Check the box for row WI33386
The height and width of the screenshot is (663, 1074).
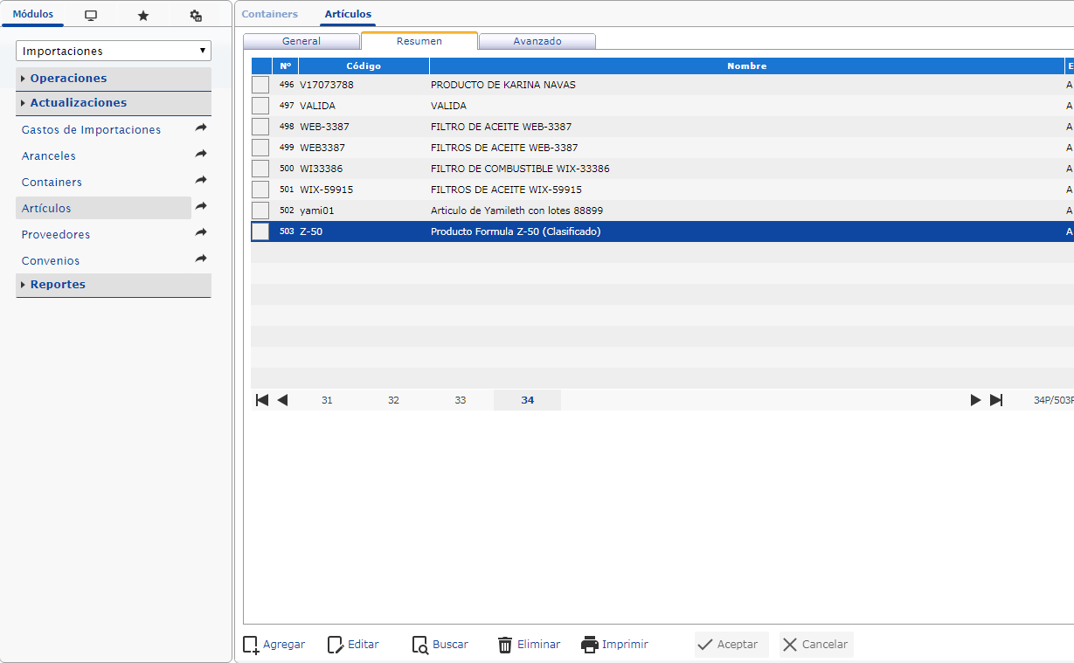[260, 169]
